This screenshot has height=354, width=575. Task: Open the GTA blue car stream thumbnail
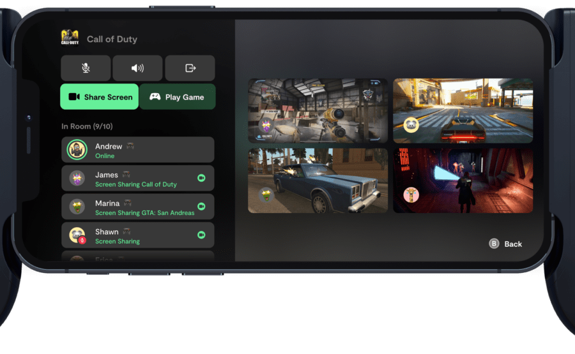pyautogui.click(x=318, y=181)
